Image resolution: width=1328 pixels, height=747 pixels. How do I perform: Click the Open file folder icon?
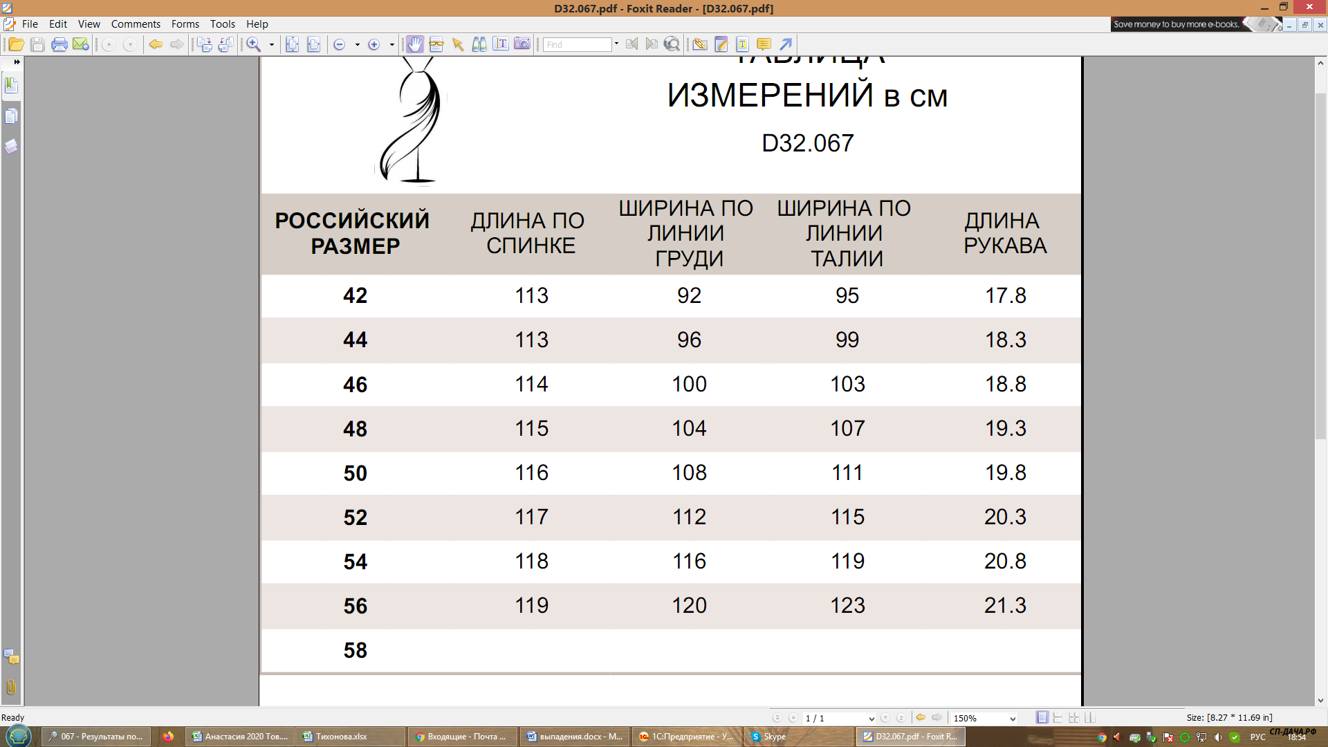pos(16,45)
